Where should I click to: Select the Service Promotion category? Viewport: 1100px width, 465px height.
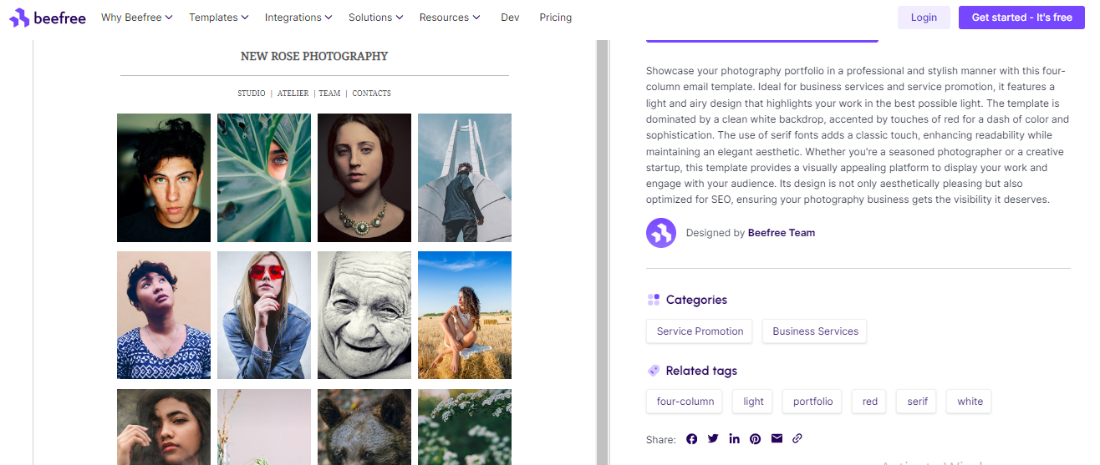pyautogui.click(x=700, y=331)
